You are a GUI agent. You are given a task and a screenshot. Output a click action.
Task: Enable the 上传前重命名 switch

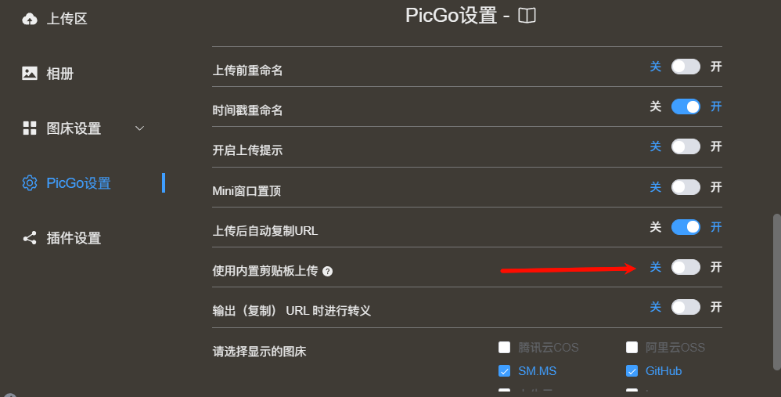tap(686, 67)
